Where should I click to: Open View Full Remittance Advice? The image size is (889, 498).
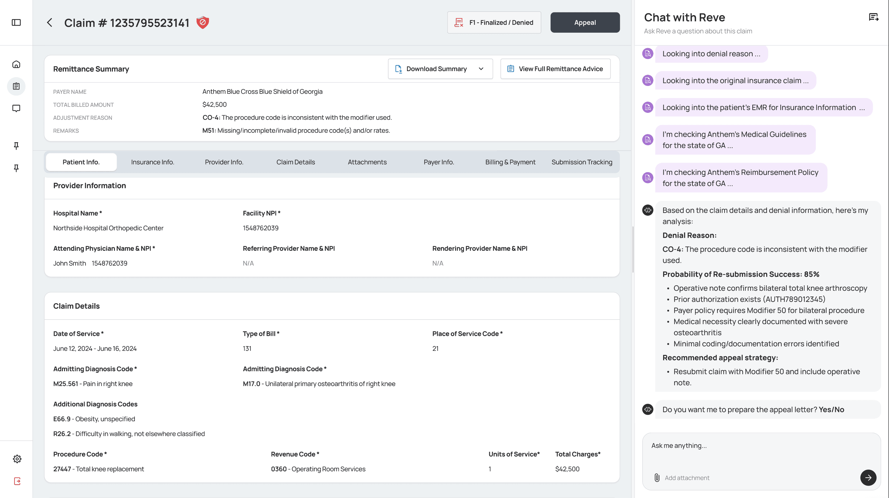click(555, 69)
